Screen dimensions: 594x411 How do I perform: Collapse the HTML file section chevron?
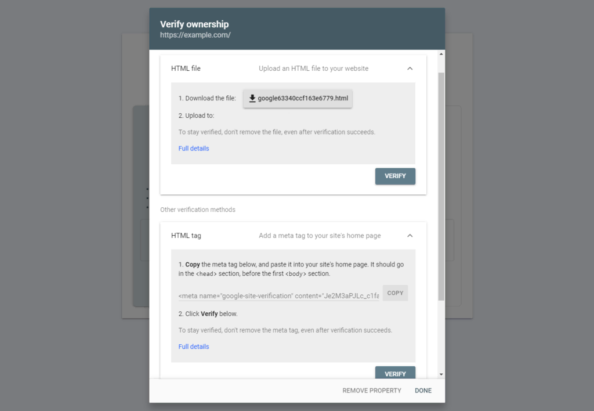click(x=410, y=68)
